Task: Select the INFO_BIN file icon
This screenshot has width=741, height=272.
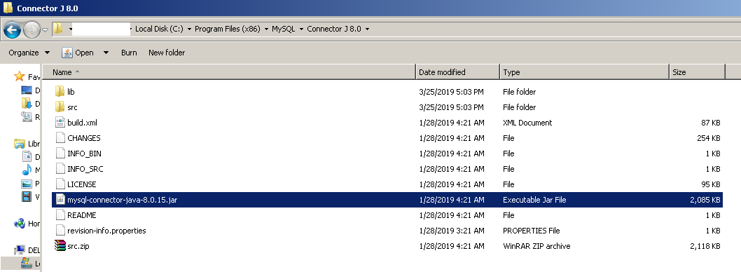Action: coord(60,154)
